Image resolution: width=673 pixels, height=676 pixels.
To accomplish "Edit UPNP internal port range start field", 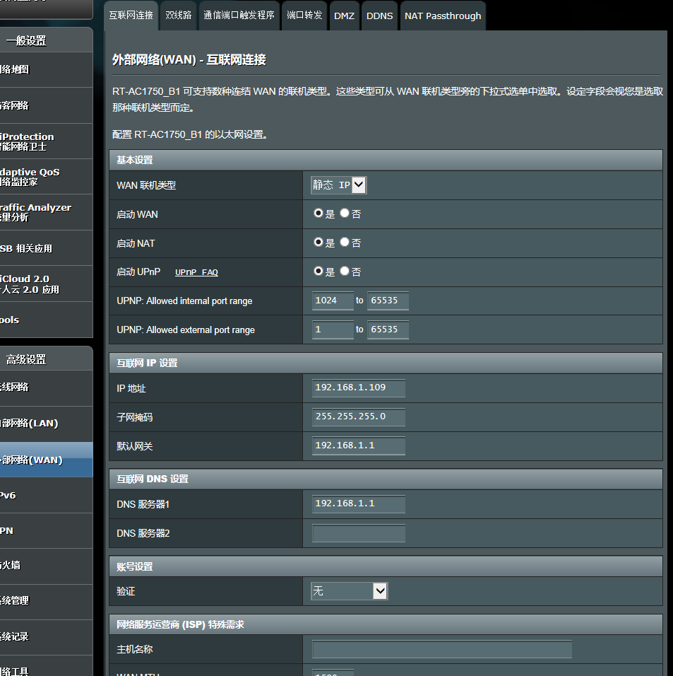I will (333, 301).
